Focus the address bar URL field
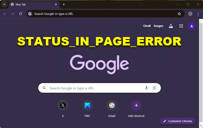203x128 pixels. [105, 14]
